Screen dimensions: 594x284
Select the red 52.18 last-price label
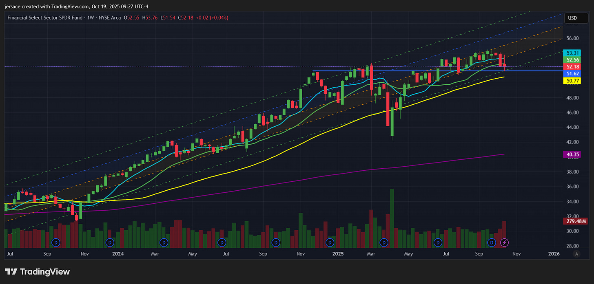[x=573, y=66]
